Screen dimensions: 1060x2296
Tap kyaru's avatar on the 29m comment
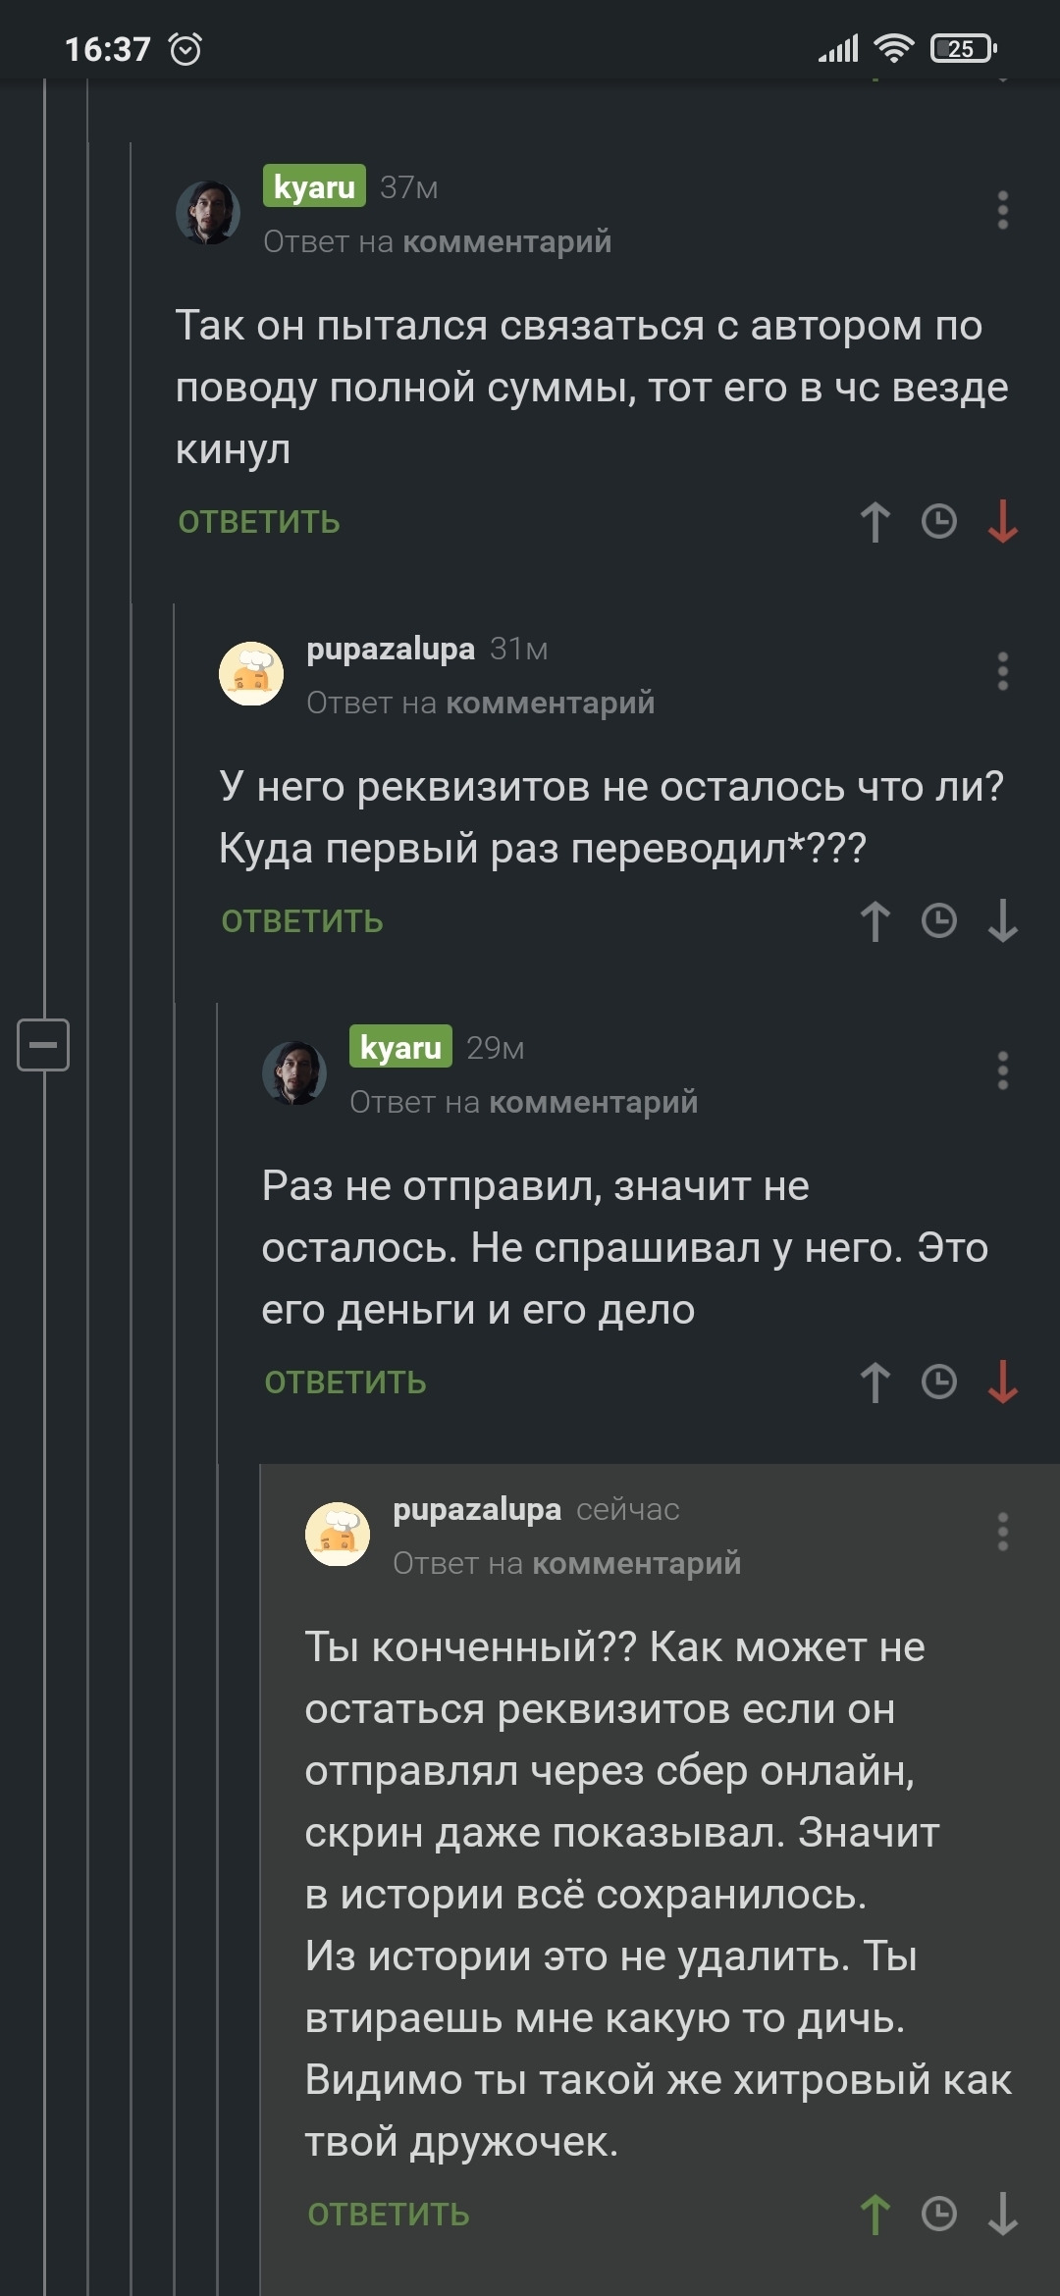tap(294, 1073)
